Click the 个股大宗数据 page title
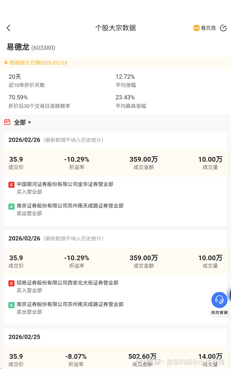This screenshot has height=369, width=231. click(x=115, y=28)
